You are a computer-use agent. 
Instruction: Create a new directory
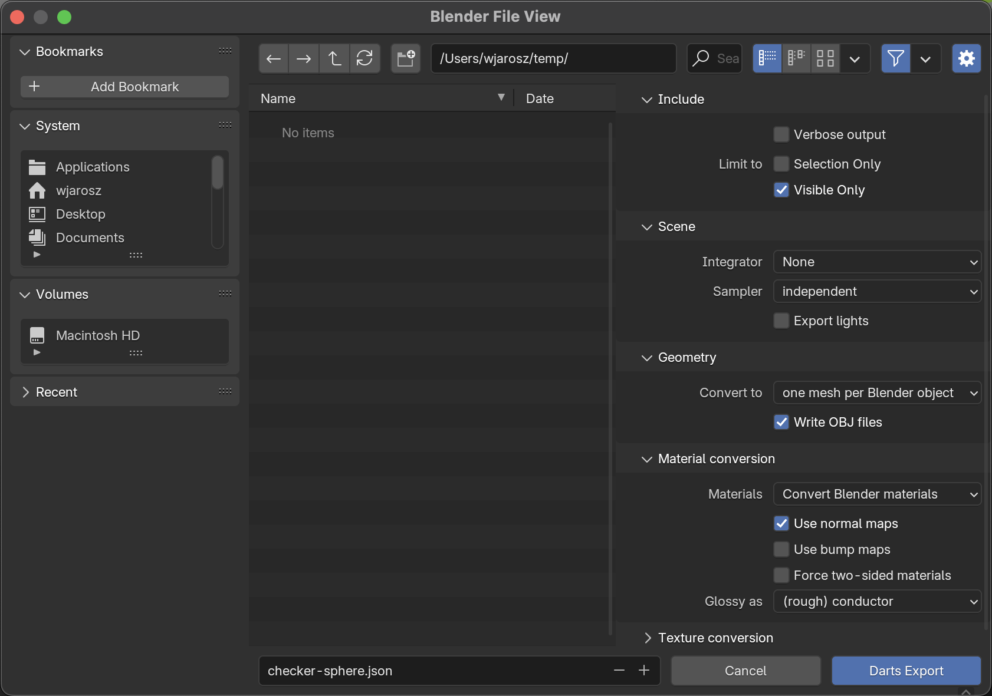click(x=406, y=58)
